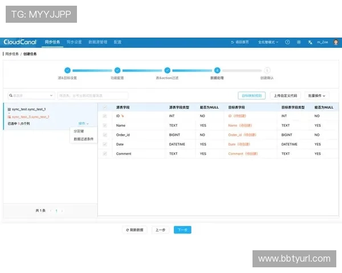Click the 刷新数据 refresh button

click(x=135, y=230)
